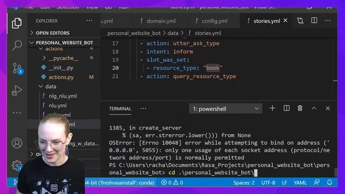The image size is (345, 194).
Task: Change encoding via UTF-8 status item
Action: [268, 183]
